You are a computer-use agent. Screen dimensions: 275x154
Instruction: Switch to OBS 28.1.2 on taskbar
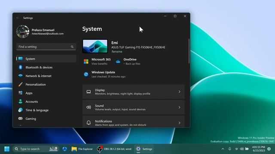coord(114,149)
